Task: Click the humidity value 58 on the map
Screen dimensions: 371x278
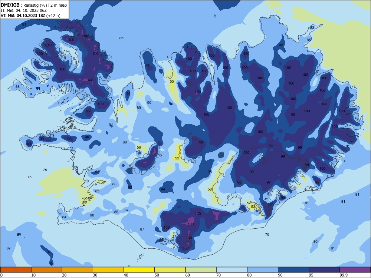Action: click(x=210, y=189)
